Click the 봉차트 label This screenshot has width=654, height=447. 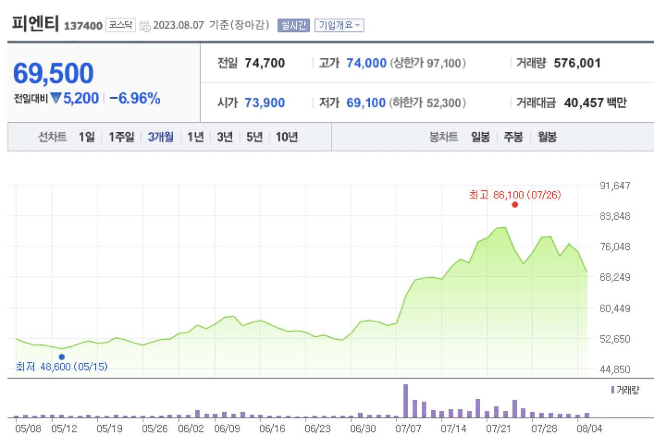(443, 137)
